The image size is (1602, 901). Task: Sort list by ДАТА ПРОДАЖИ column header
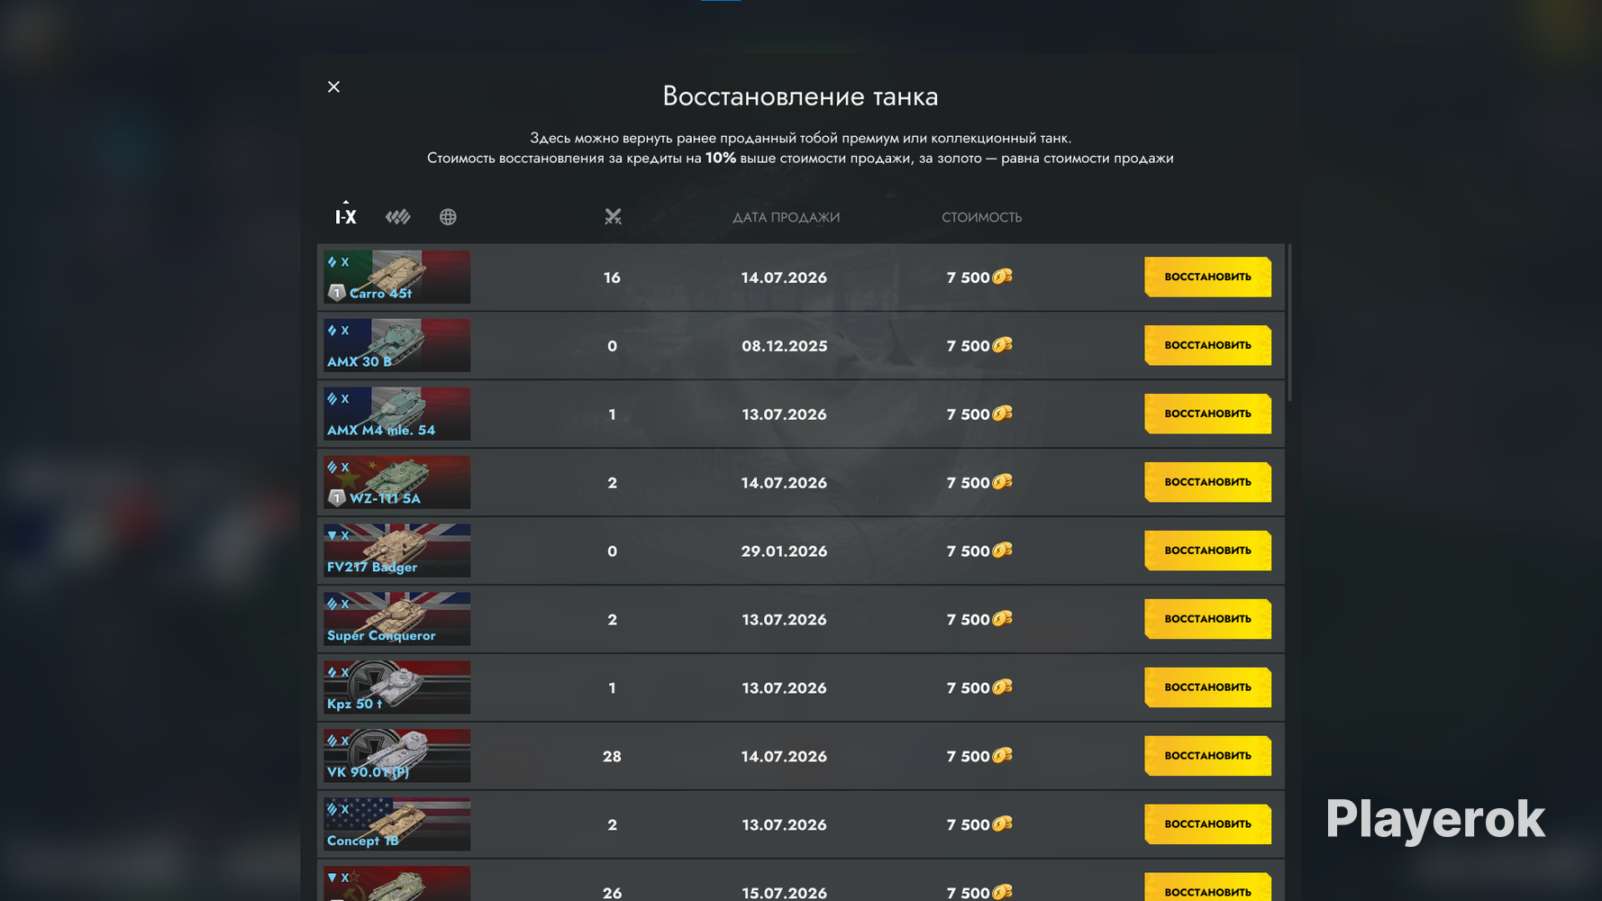tap(786, 217)
